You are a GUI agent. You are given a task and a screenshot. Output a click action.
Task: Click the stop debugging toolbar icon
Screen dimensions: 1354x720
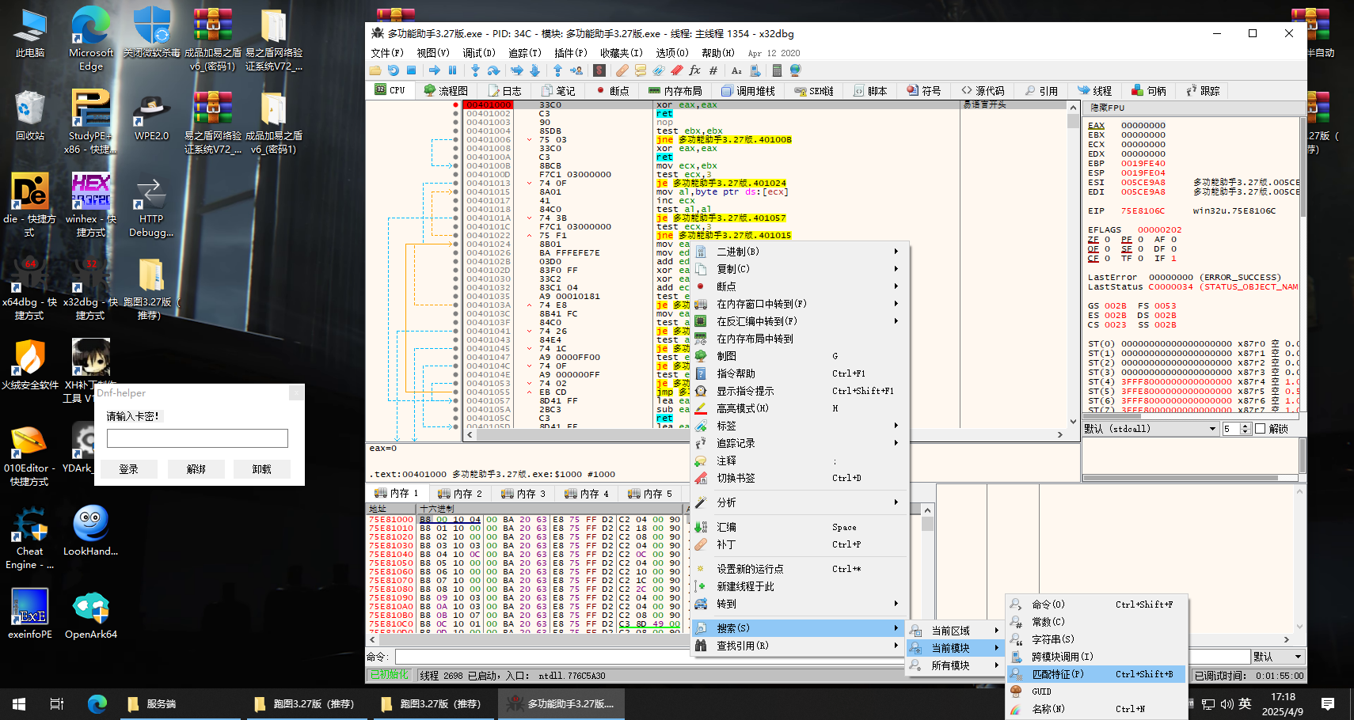(411, 70)
